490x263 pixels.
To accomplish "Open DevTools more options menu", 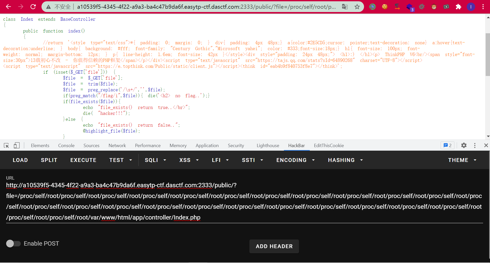I will (x=475, y=145).
